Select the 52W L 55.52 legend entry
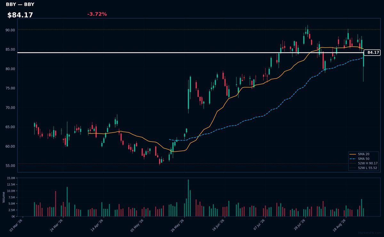This screenshot has height=237, width=384. [364, 168]
